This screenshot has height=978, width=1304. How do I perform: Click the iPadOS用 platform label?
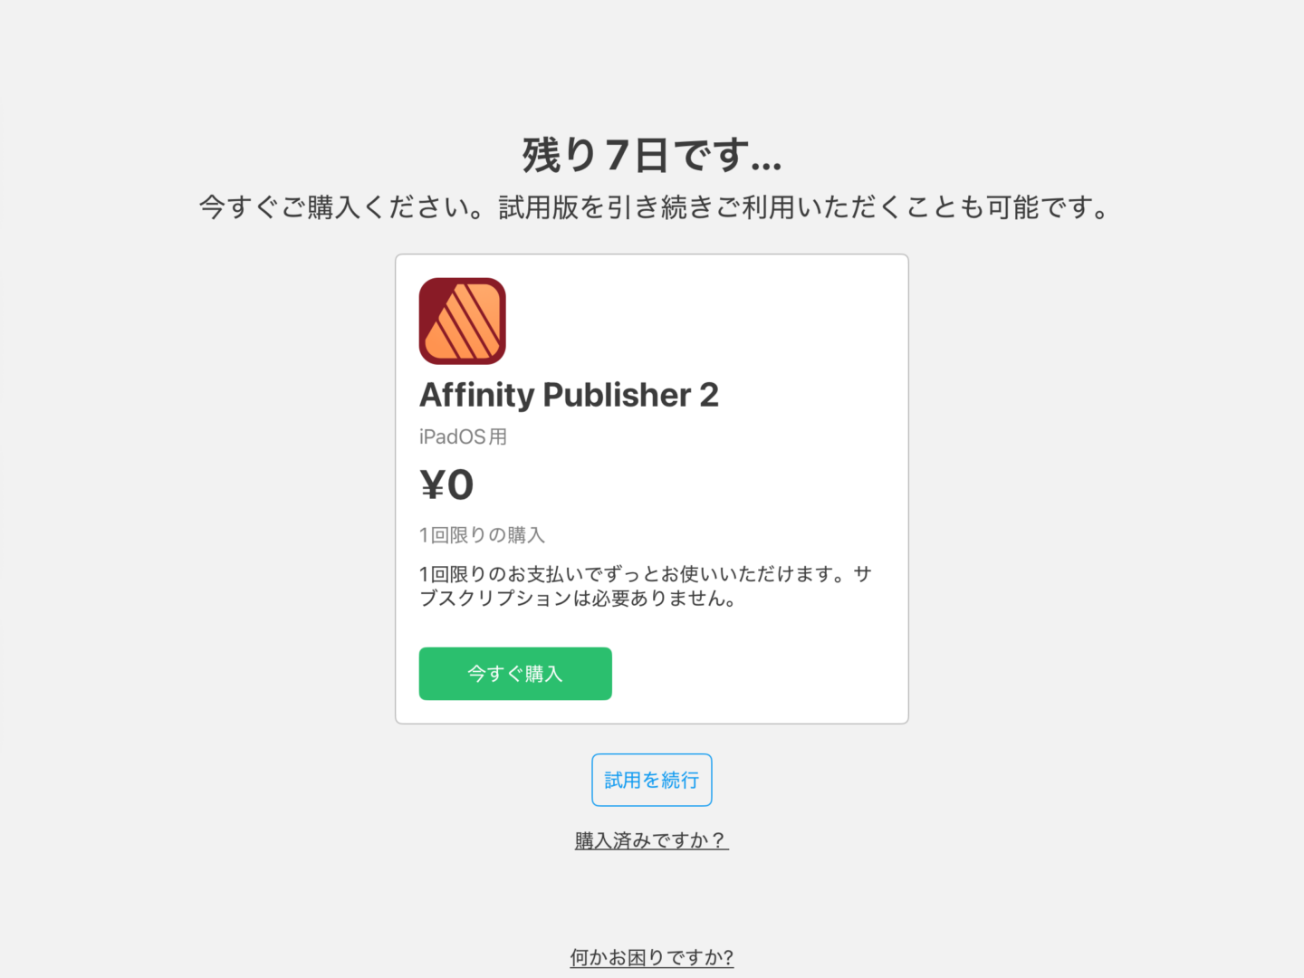click(x=463, y=436)
